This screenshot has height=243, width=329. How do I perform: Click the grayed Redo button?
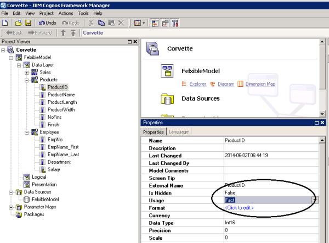pyautogui.click(x=71, y=23)
